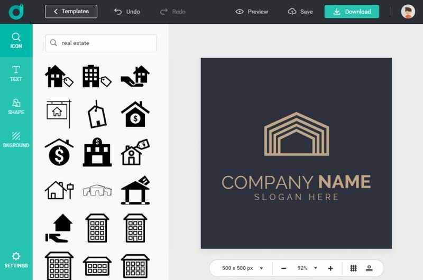Open the user profile avatar

[408, 12]
